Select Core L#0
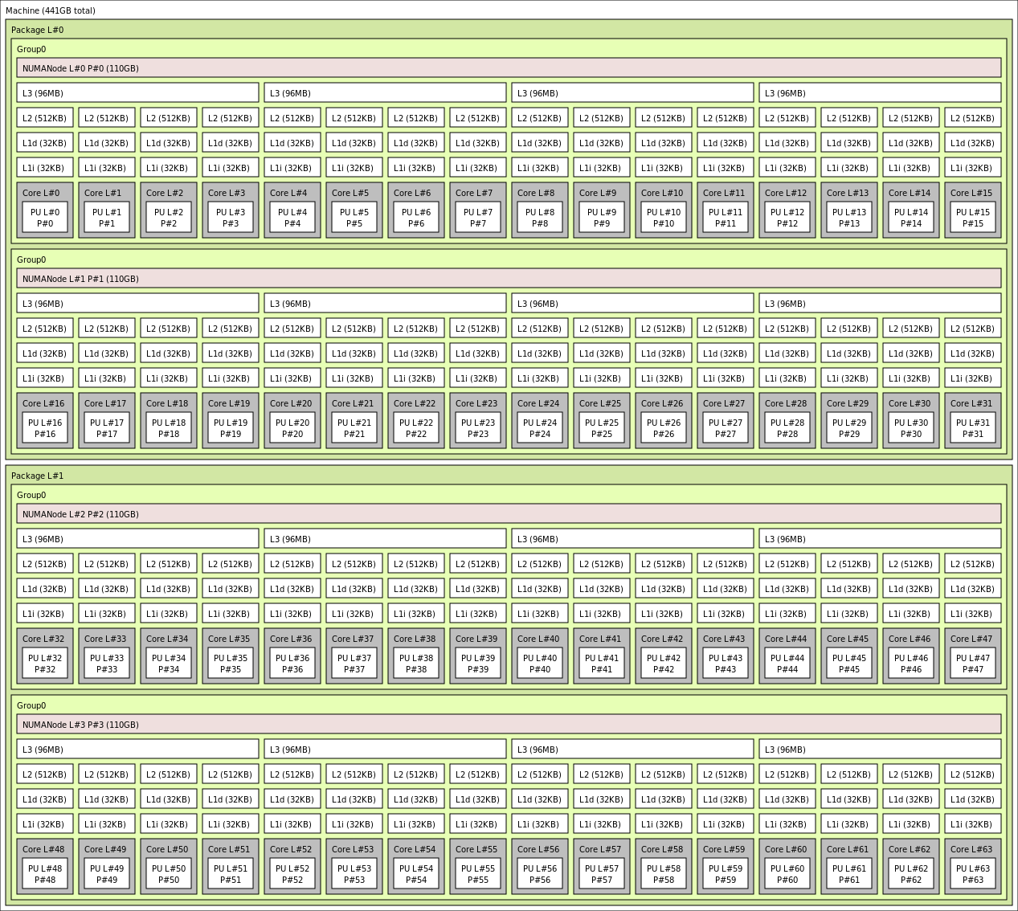 (x=43, y=193)
